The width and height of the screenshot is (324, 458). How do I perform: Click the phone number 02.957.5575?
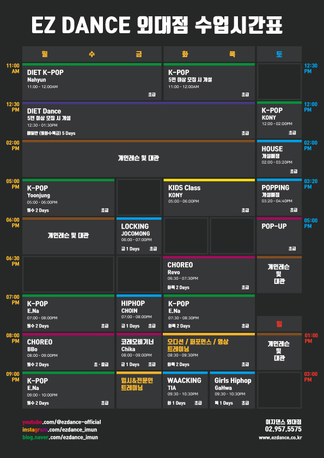pyautogui.click(x=283, y=429)
